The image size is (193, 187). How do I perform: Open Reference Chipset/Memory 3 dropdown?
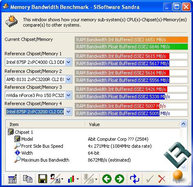click(x=69, y=95)
